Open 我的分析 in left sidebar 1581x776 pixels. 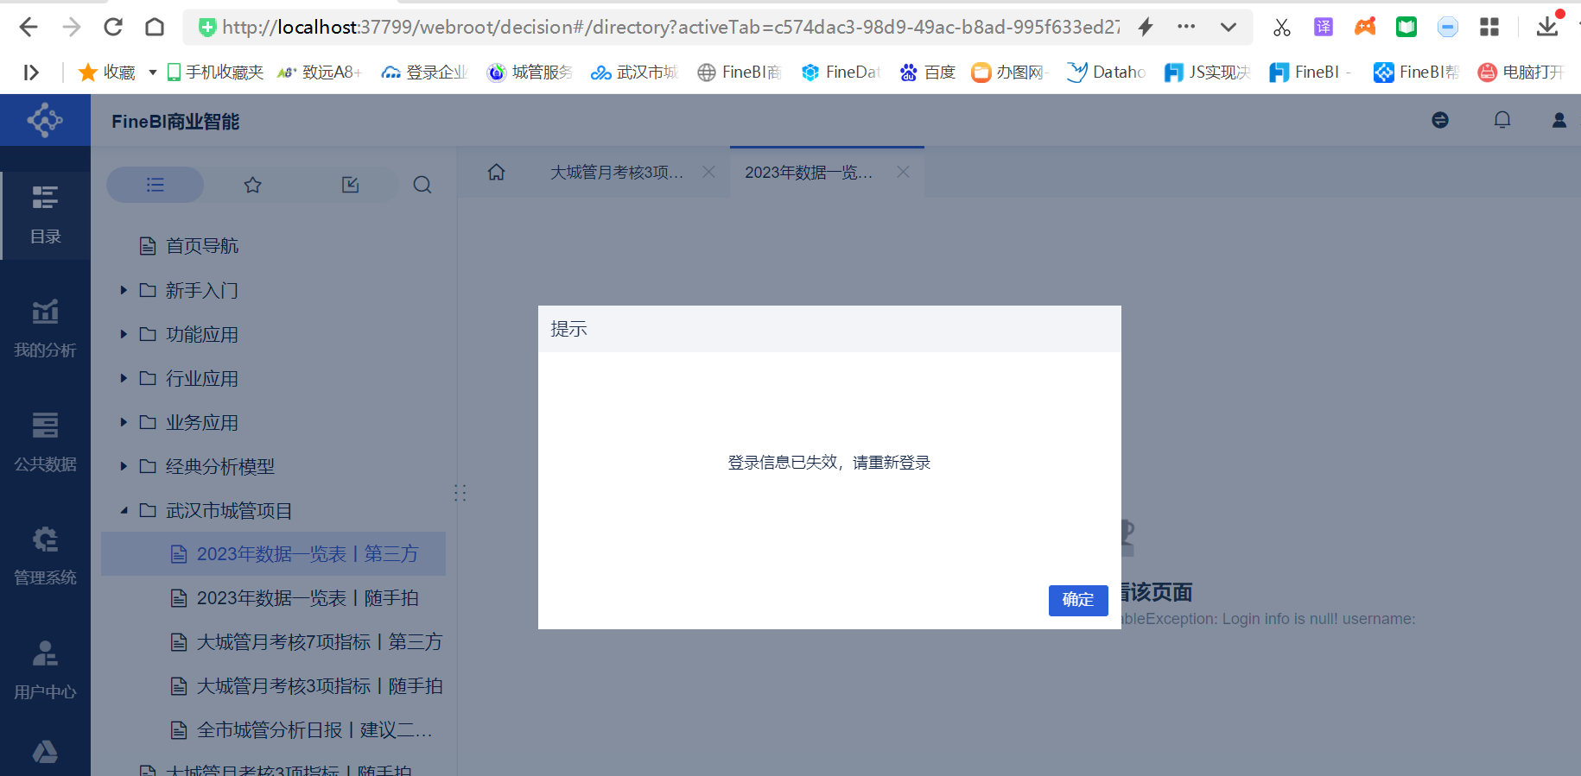(x=45, y=329)
